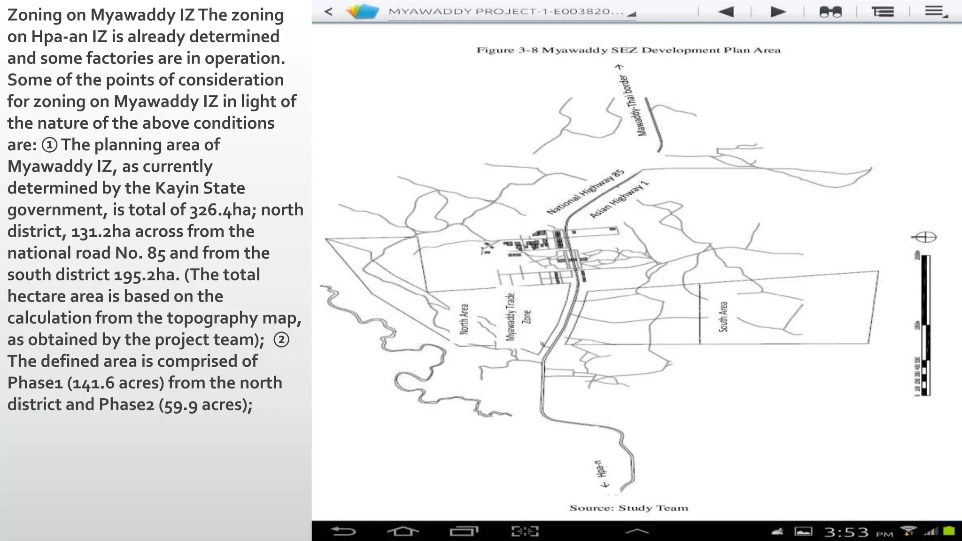
Task: Tap the compass symbol beside the map
Action: pos(924,237)
